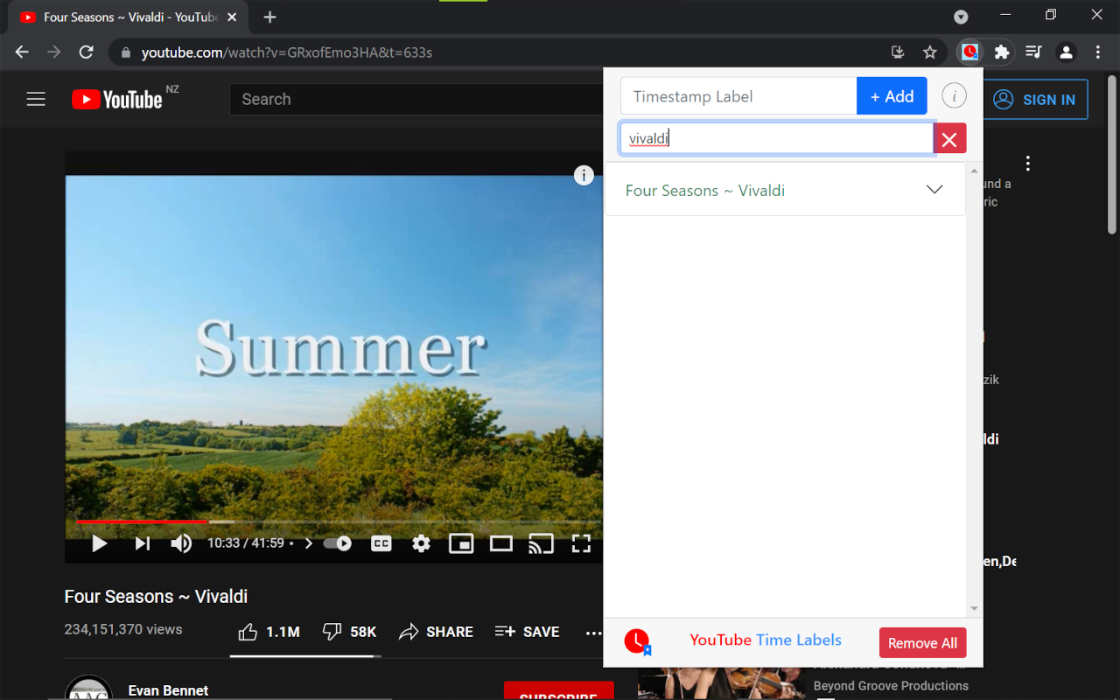Switch to theater mode

click(x=500, y=544)
